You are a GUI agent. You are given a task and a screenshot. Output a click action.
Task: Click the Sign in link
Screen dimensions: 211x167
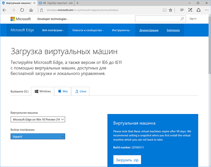[193, 19]
